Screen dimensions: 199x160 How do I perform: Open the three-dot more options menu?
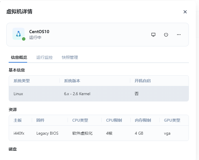point(179,35)
